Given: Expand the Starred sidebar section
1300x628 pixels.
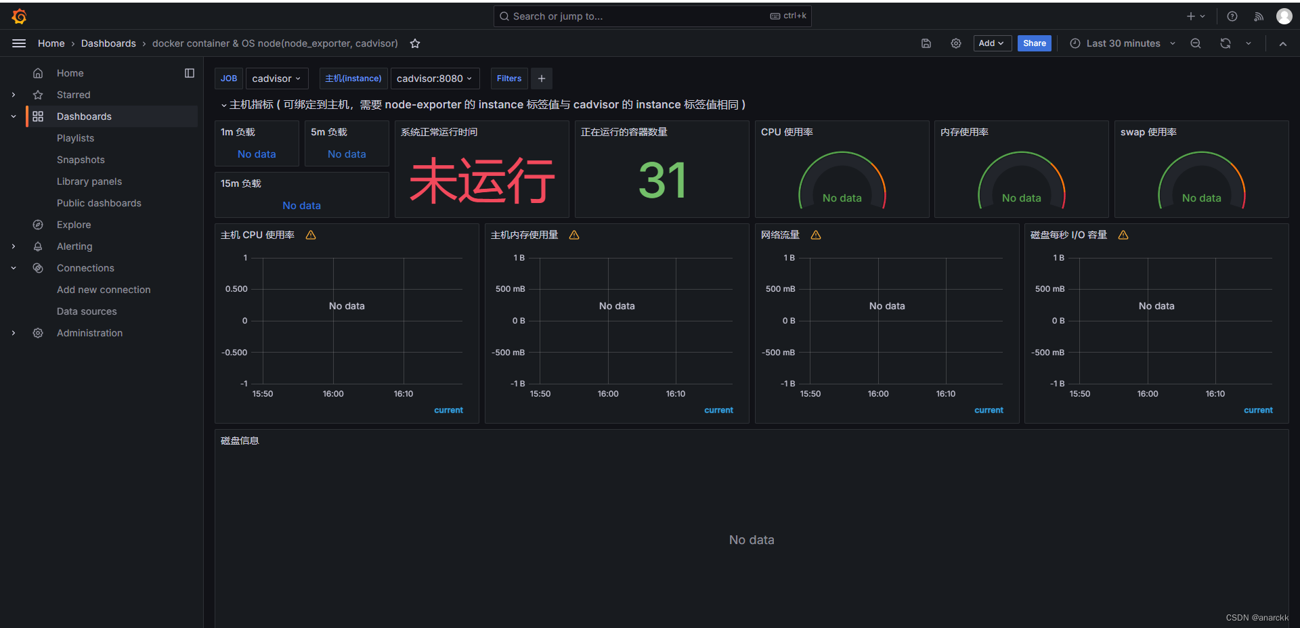Looking at the screenshot, I should 14,95.
